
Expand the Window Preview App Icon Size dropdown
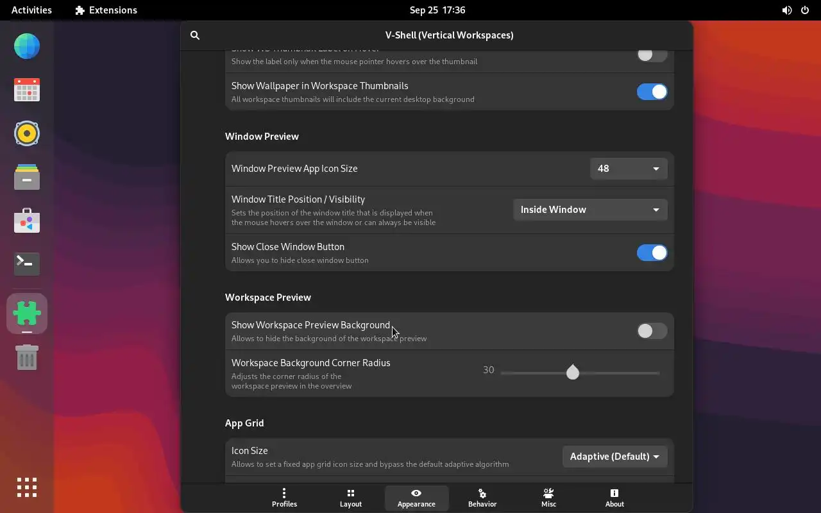(x=629, y=169)
